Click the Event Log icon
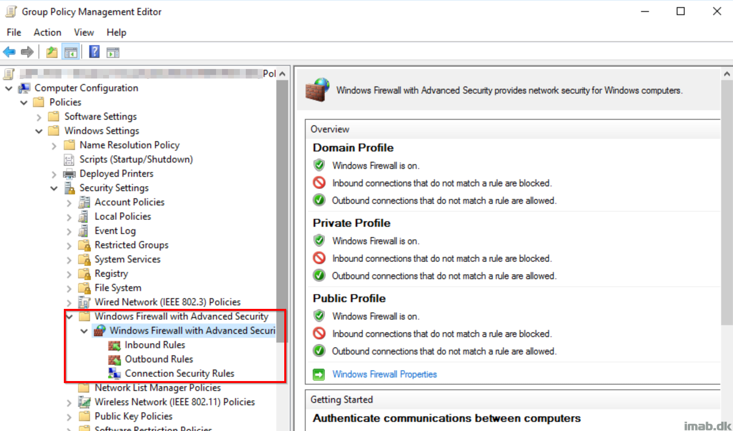Screen dimensions: 733x431 pyautogui.click(x=84, y=231)
